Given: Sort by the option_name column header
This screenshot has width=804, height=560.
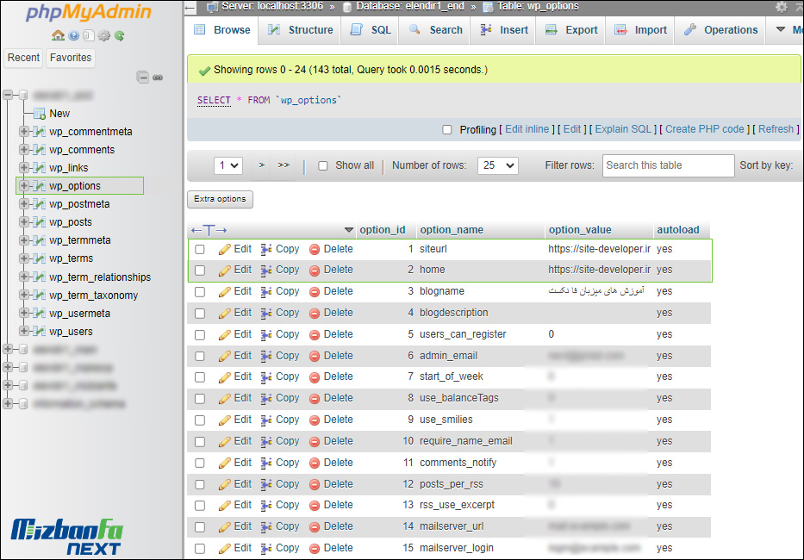Looking at the screenshot, I should (x=452, y=230).
